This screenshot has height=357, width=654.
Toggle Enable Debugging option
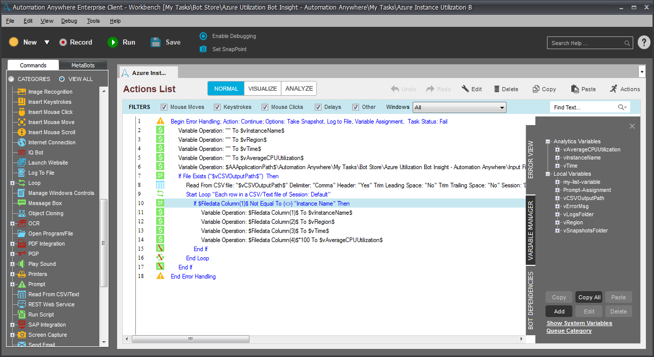pos(203,36)
